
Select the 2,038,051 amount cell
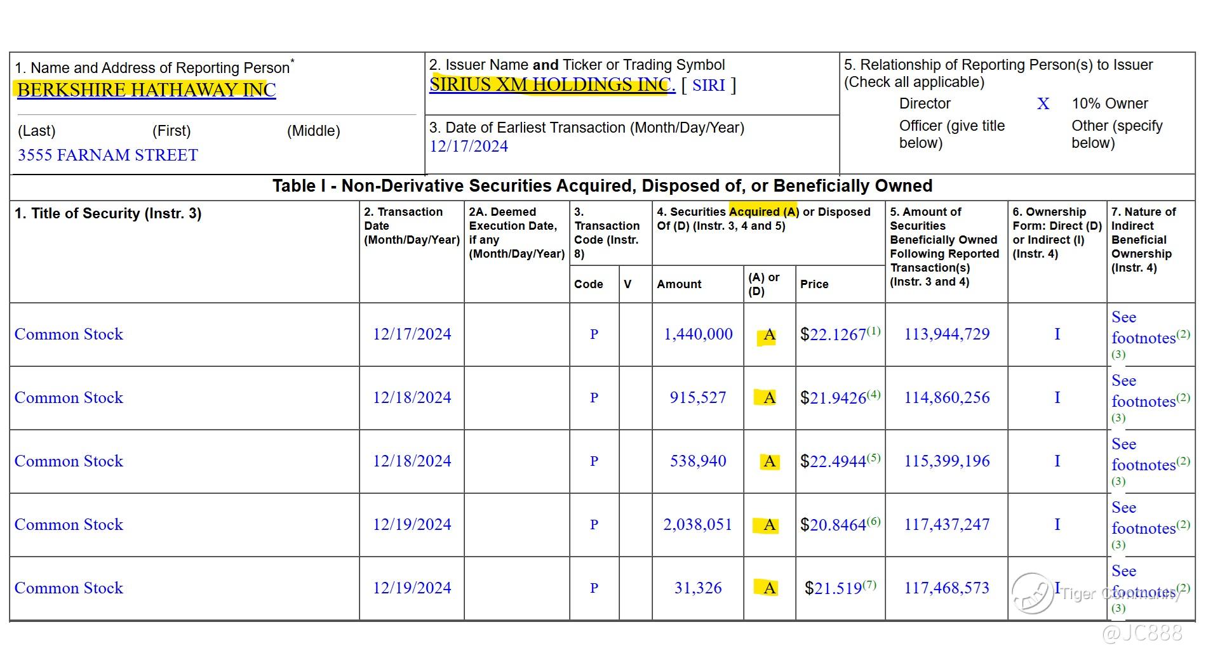pyautogui.click(x=697, y=525)
